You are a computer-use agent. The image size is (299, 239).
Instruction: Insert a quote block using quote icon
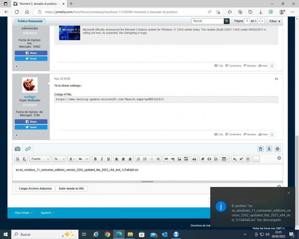(x=194, y=159)
